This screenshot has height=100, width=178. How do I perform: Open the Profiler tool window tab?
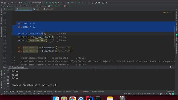coord(58,91)
